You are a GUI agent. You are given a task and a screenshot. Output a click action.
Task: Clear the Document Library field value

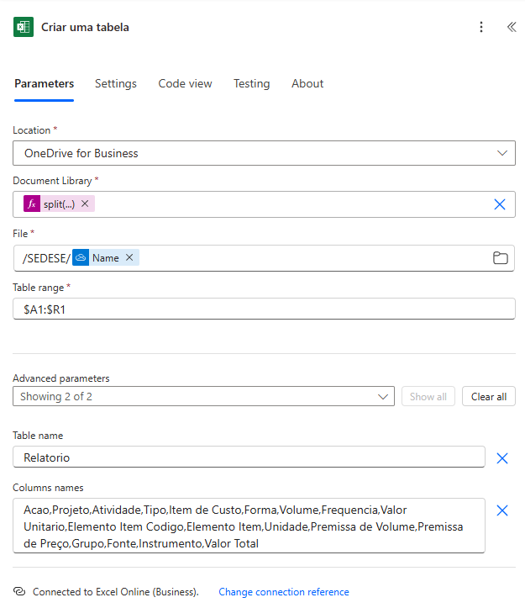coord(499,204)
